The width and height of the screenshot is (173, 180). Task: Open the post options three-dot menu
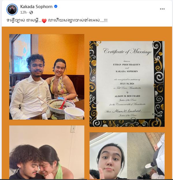pyautogui.click(x=162, y=9)
